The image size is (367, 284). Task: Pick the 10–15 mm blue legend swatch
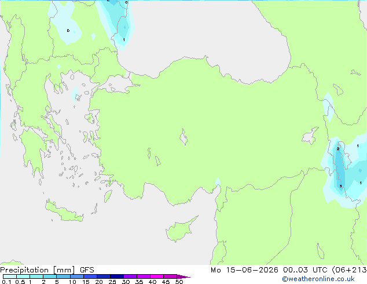76,276
